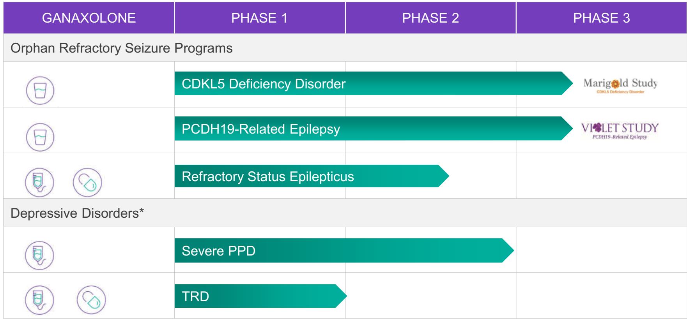Click the Refractory Status Epilepticus progress bar
Image resolution: width=687 pixels, height=319 pixels.
308,176
